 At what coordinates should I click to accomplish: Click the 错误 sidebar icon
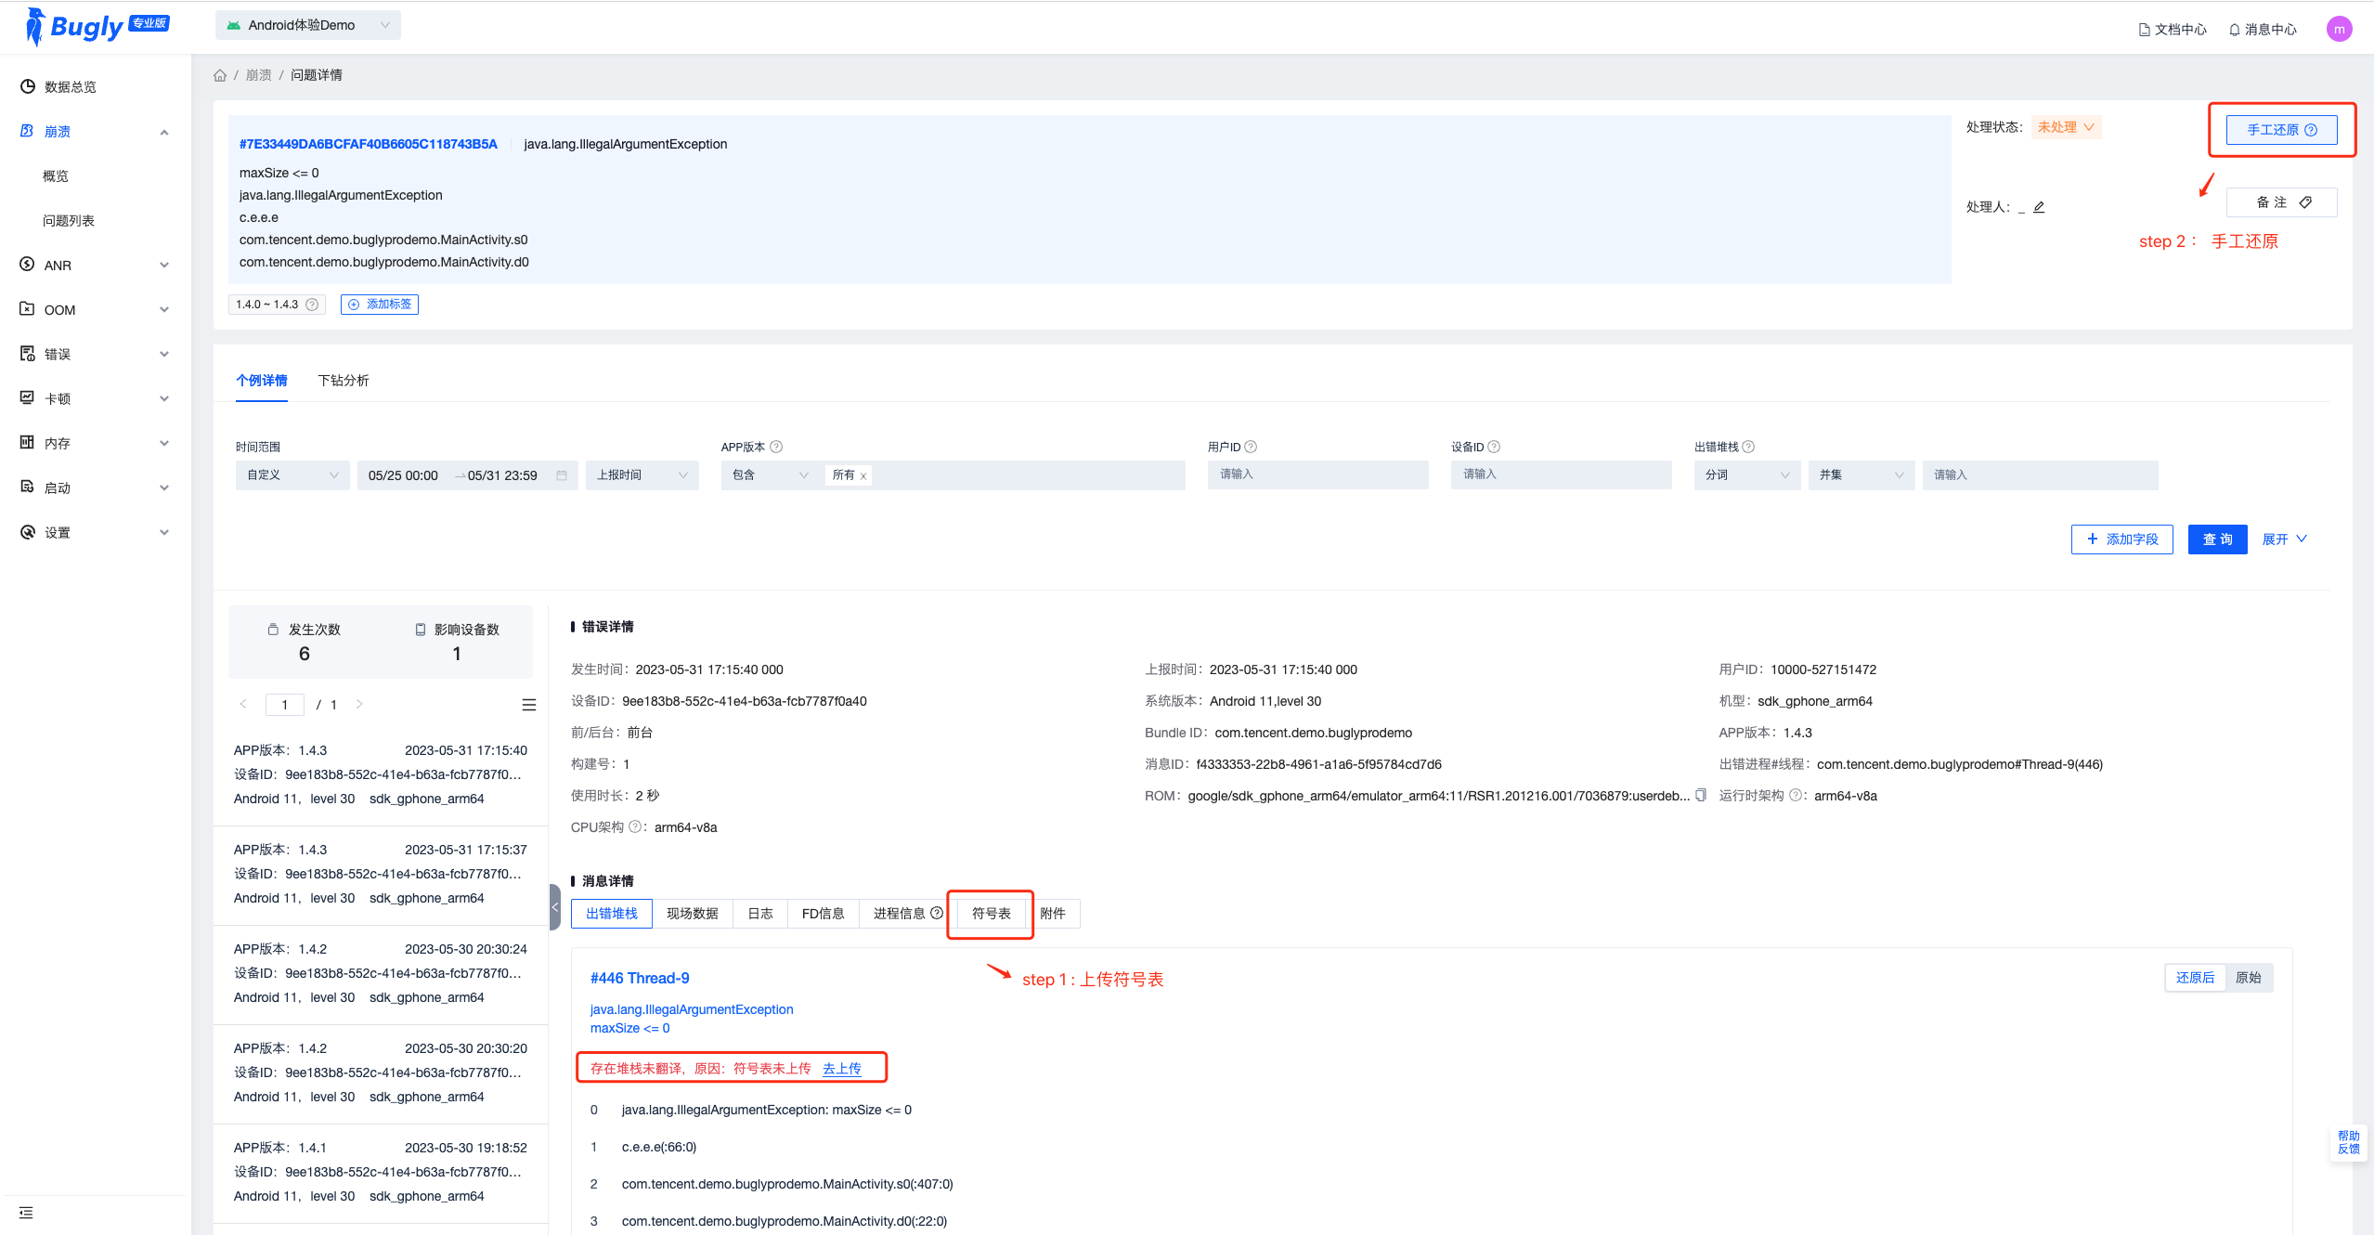(28, 354)
